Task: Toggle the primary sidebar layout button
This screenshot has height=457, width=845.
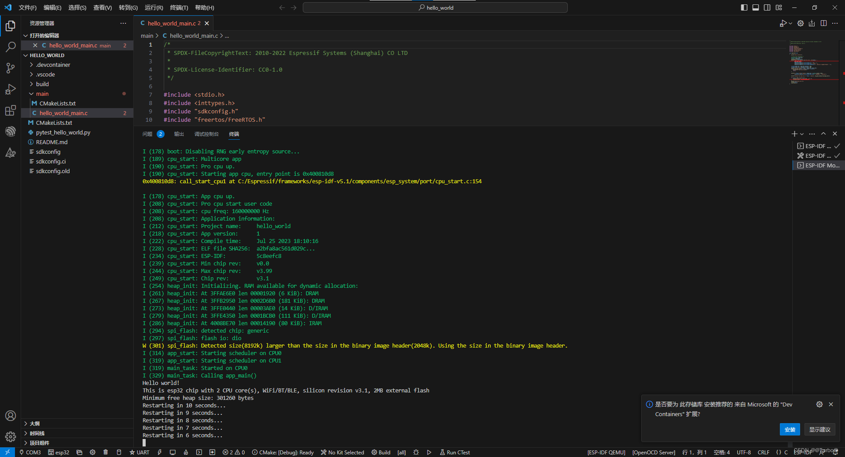Action: (744, 7)
